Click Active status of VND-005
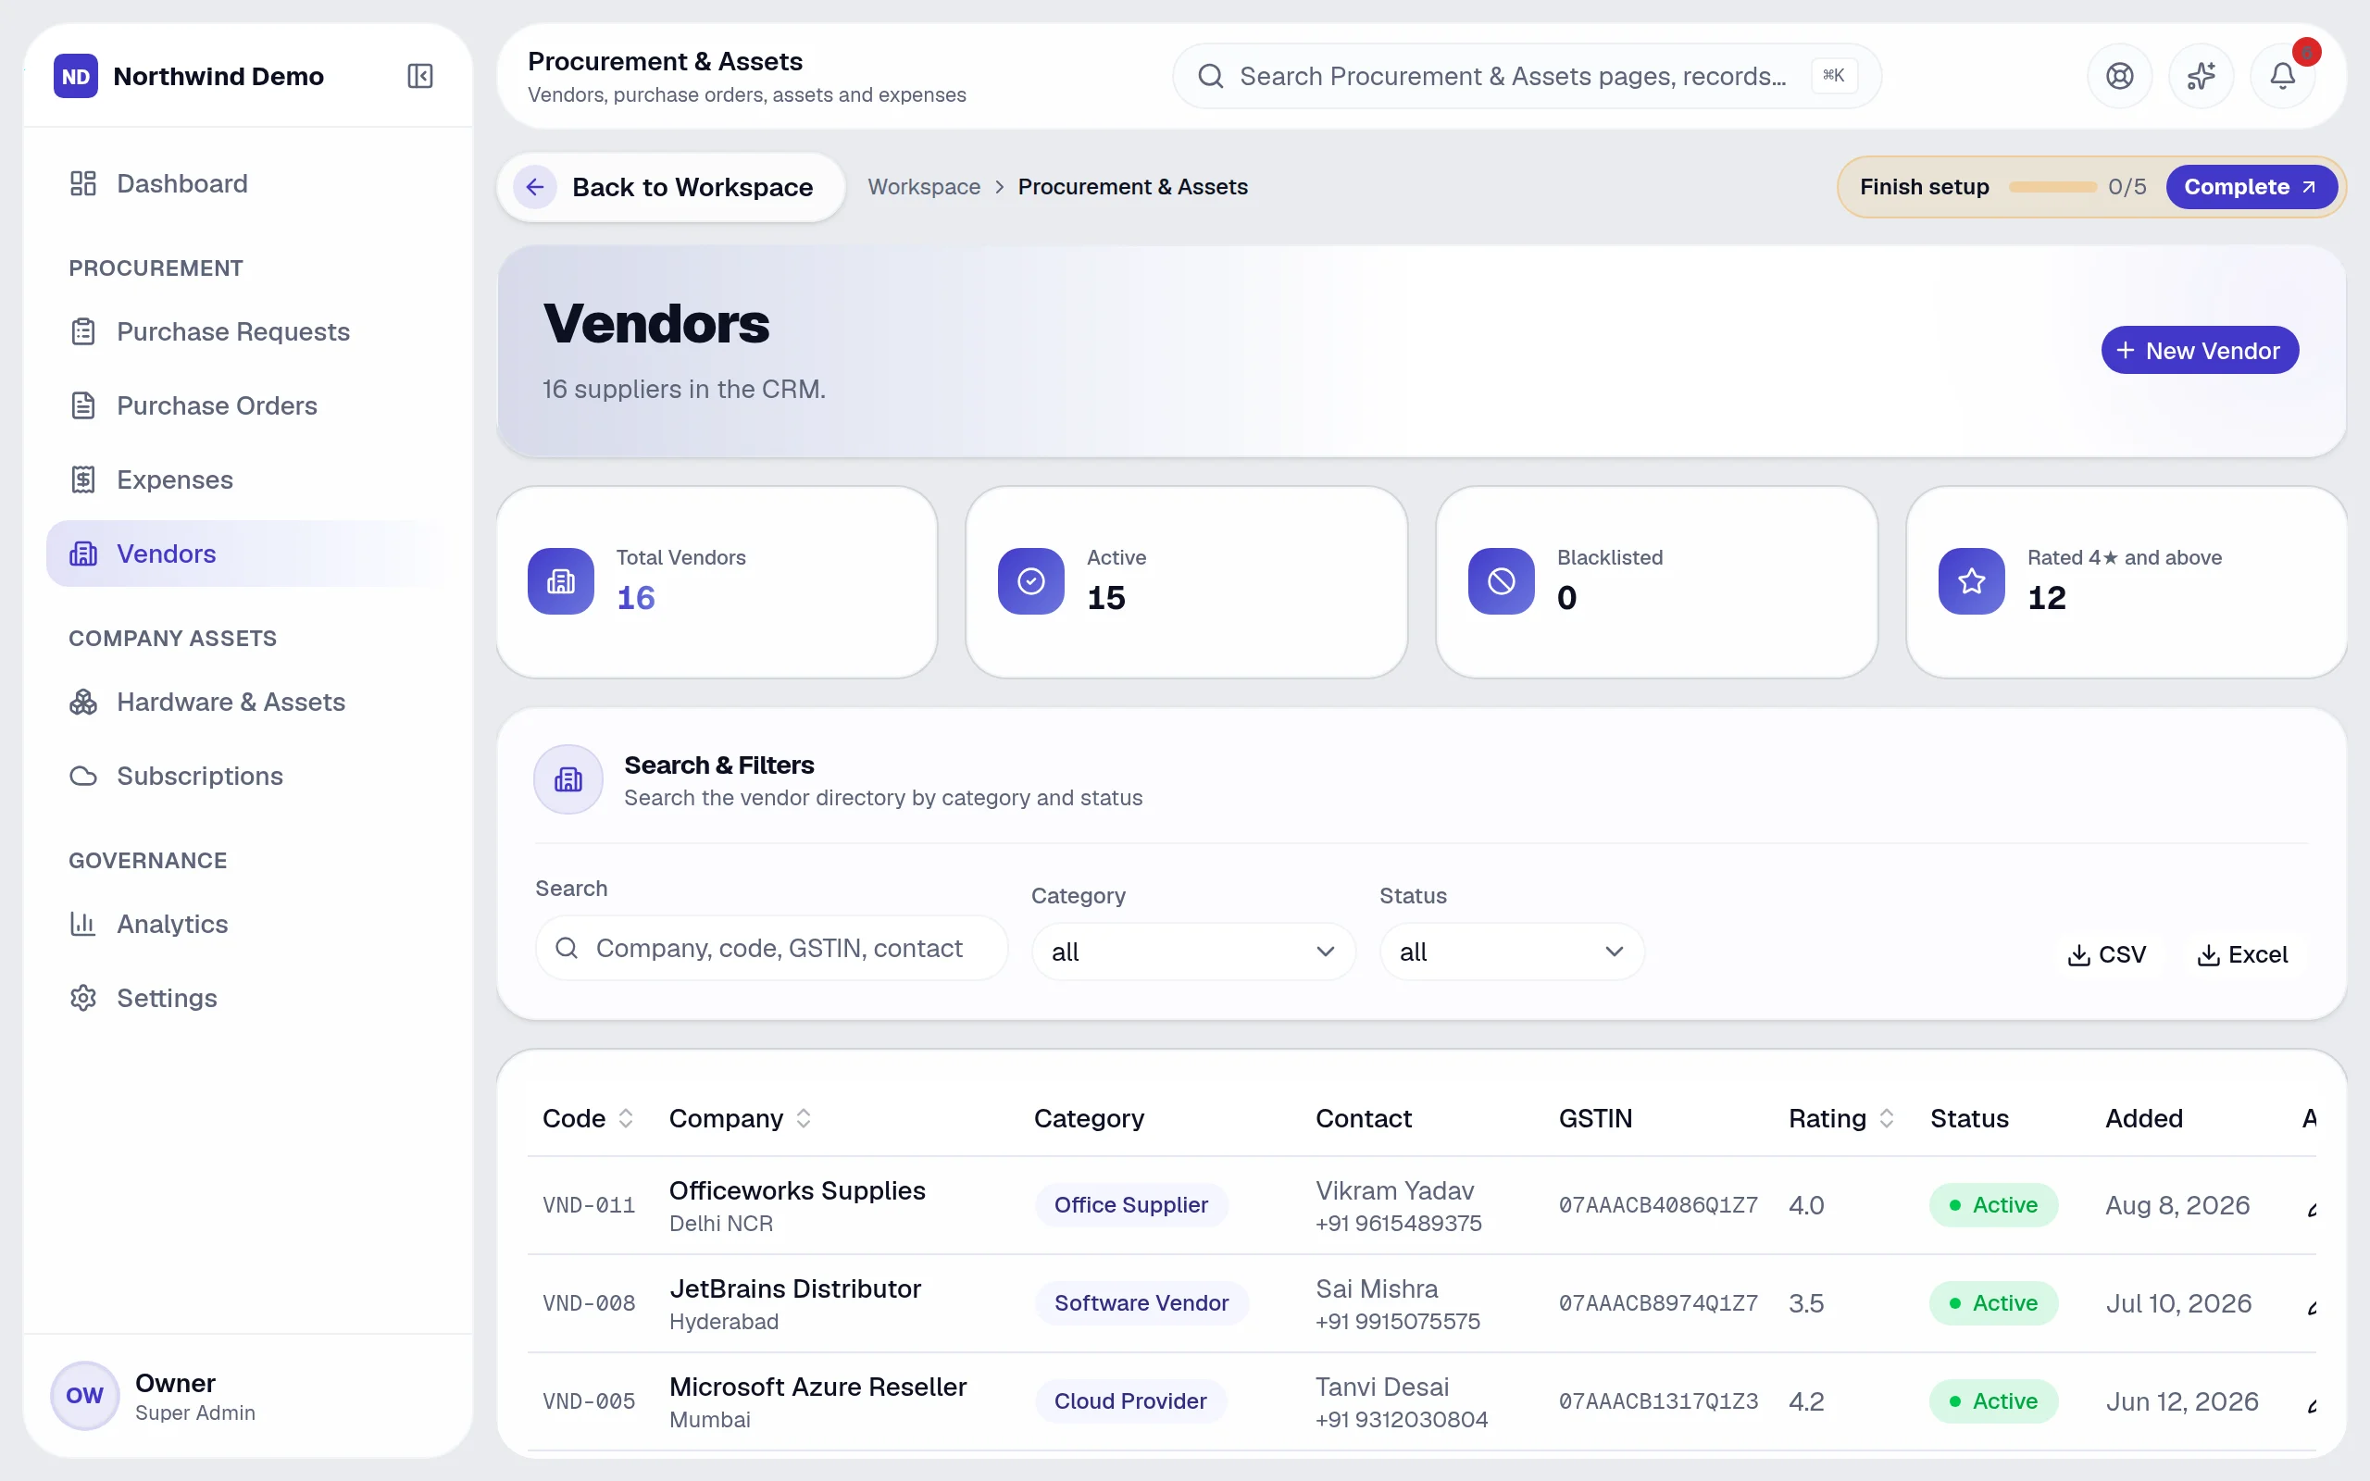Screen dimensions: 2370x1481 (1993, 1400)
